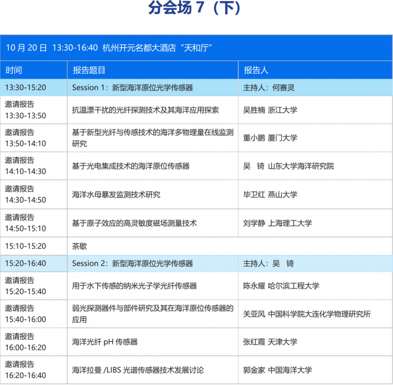Click speaker 陈永耀 哈尔滨工程大学
Image resolution: width=393 pixels, height=385 pixels.
[281, 285]
